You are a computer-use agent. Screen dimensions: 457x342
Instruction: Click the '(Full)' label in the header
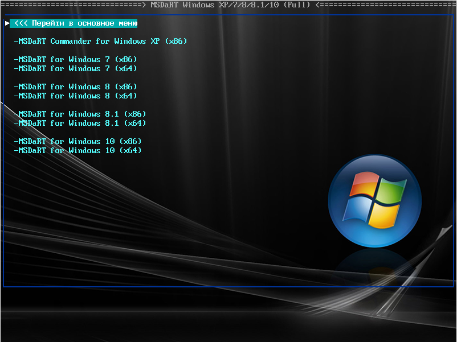[296, 5]
